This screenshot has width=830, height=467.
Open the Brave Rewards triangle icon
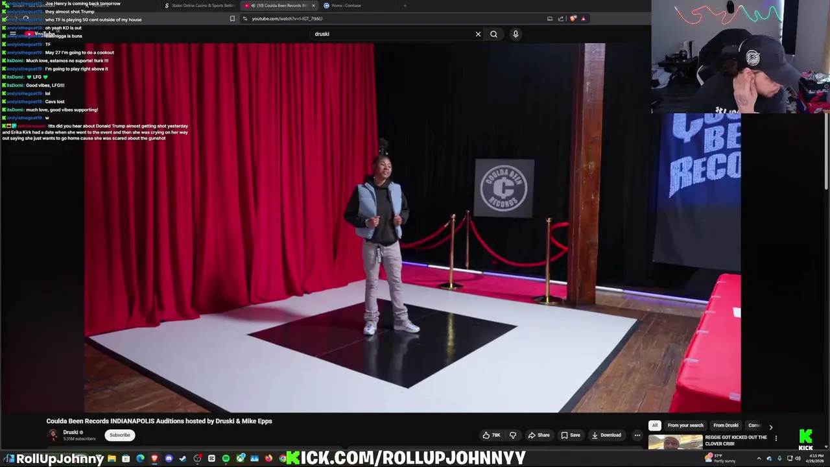[x=583, y=19]
